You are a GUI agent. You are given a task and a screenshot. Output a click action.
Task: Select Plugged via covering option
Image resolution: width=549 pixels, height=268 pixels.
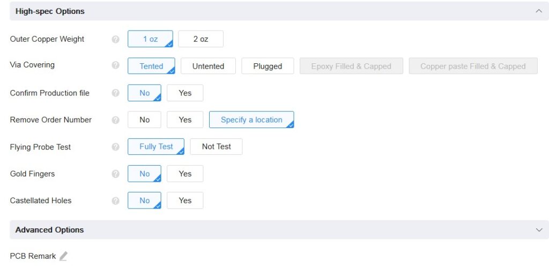click(268, 66)
